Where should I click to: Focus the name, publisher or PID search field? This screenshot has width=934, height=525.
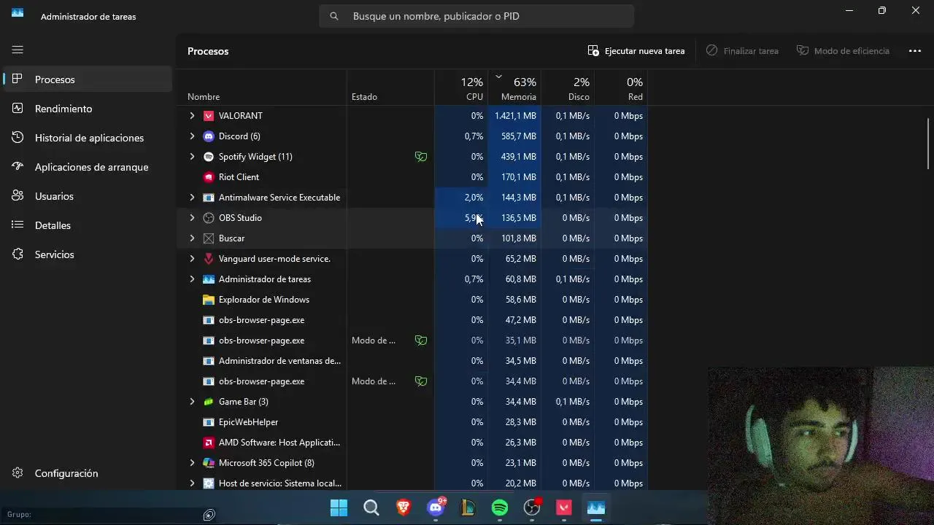pos(476,16)
